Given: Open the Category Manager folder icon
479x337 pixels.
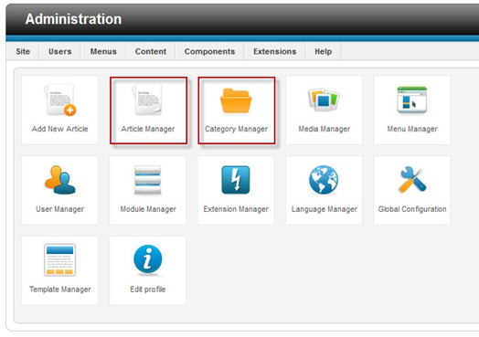Looking at the screenshot, I should coord(236,100).
